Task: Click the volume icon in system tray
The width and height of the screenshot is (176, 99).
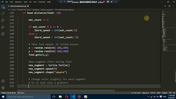Action: (x=155, y=97)
